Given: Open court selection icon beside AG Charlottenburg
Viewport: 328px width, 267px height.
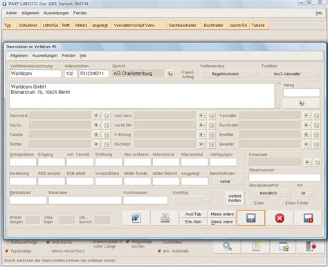Looking at the screenshot, I should [170, 74].
